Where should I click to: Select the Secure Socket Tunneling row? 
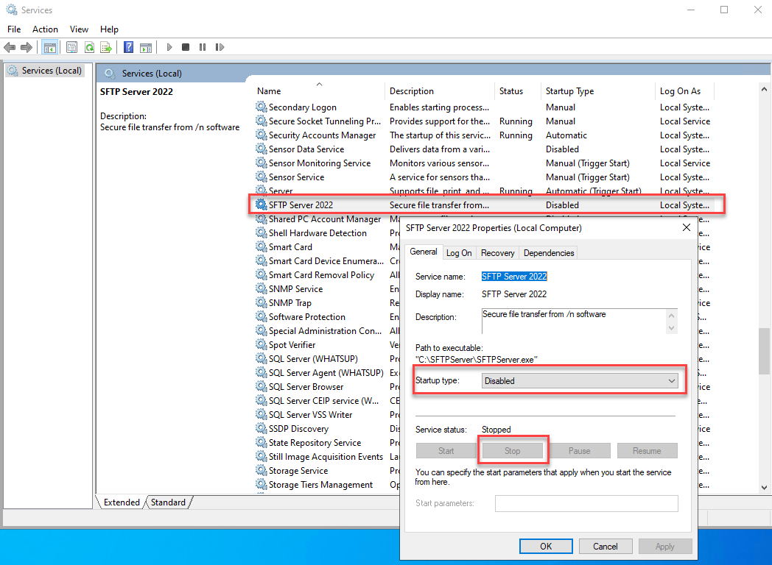484,121
